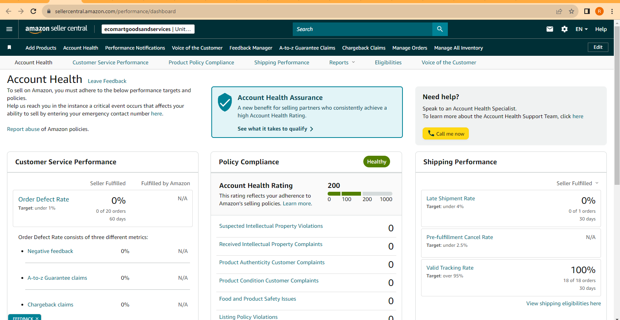Open the browser side panel icon
The width and height of the screenshot is (620, 320).
[587, 11]
